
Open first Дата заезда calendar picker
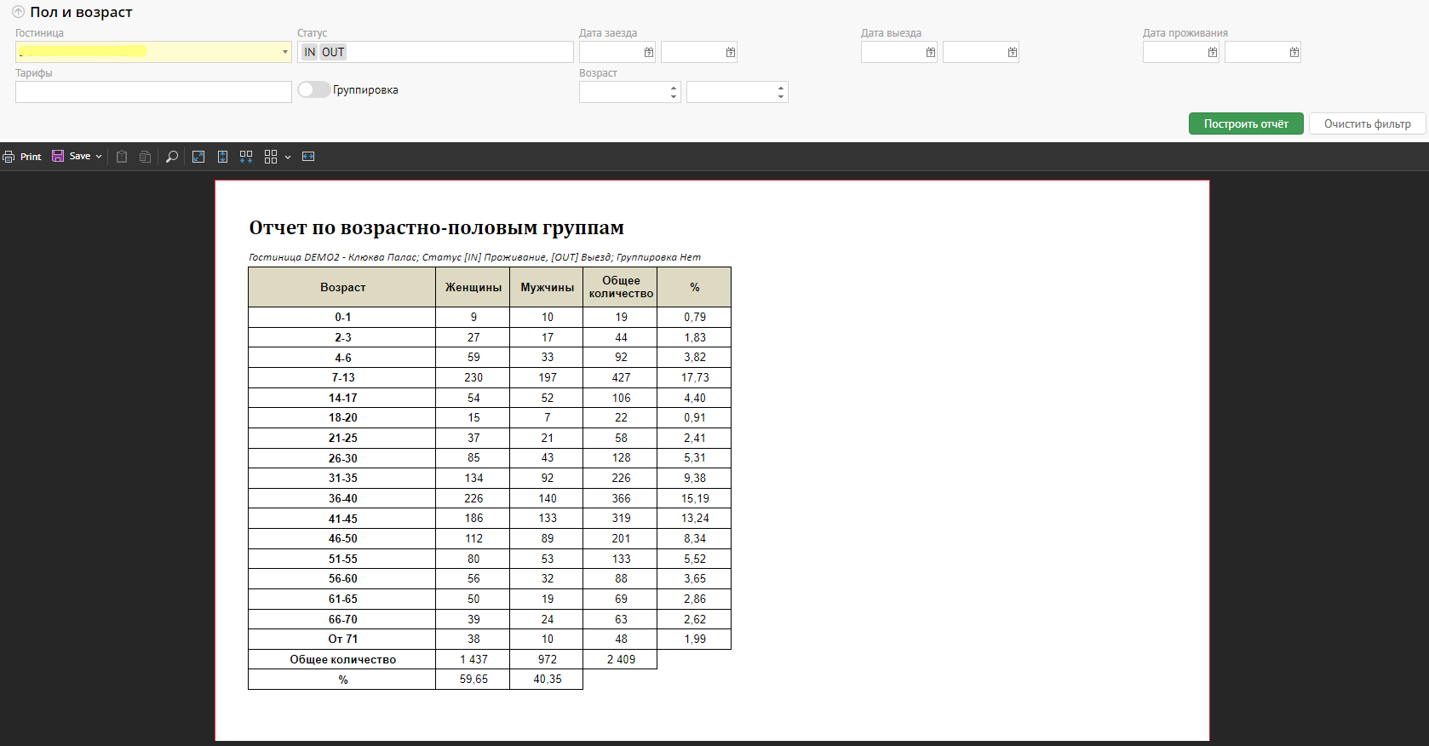649,53
